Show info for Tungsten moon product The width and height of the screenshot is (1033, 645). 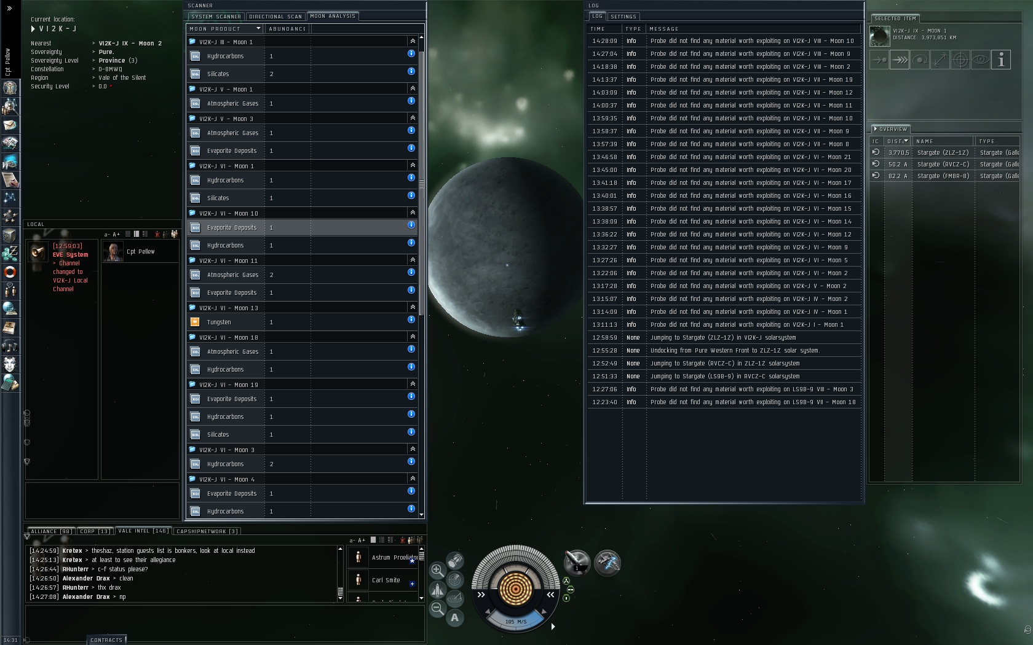coord(411,319)
